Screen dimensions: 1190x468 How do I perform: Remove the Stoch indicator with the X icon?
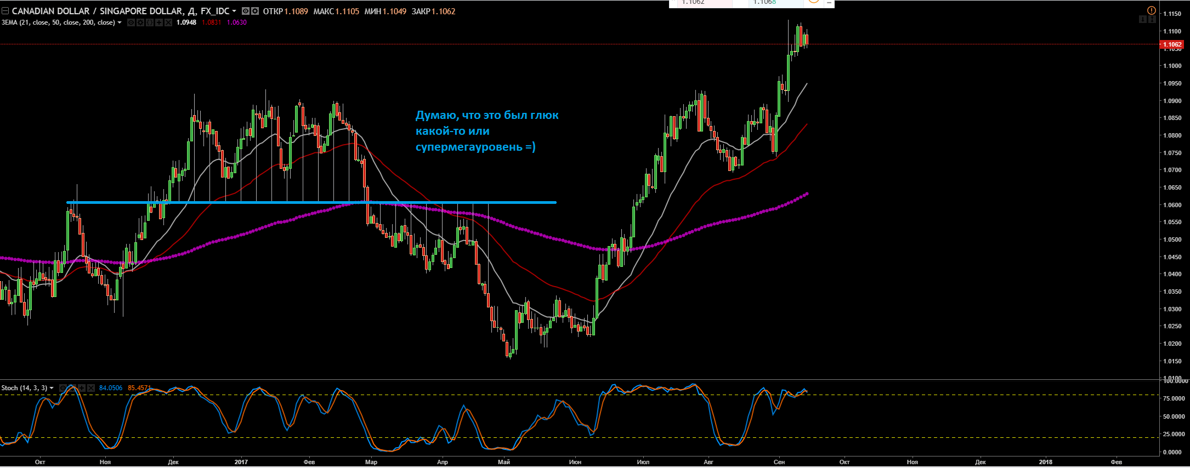click(x=91, y=388)
